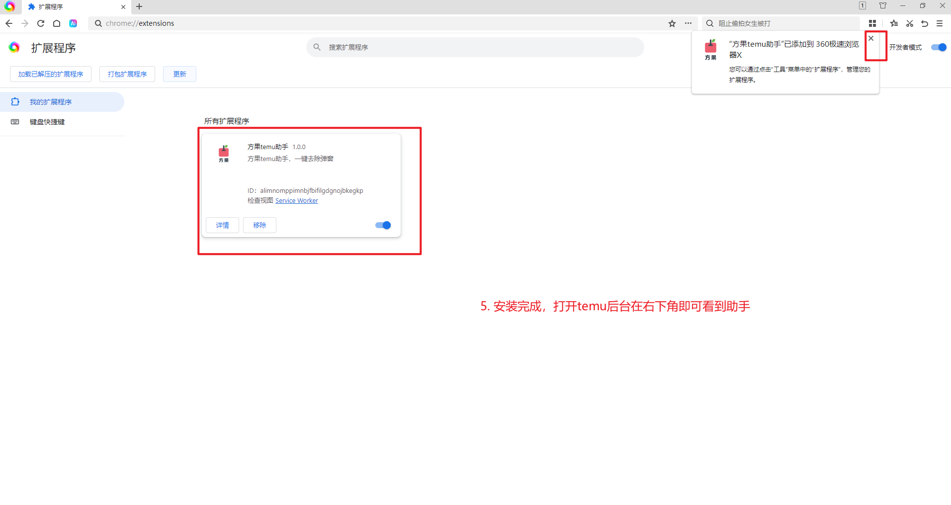Click the search icon in the extensions search bar

coord(317,47)
